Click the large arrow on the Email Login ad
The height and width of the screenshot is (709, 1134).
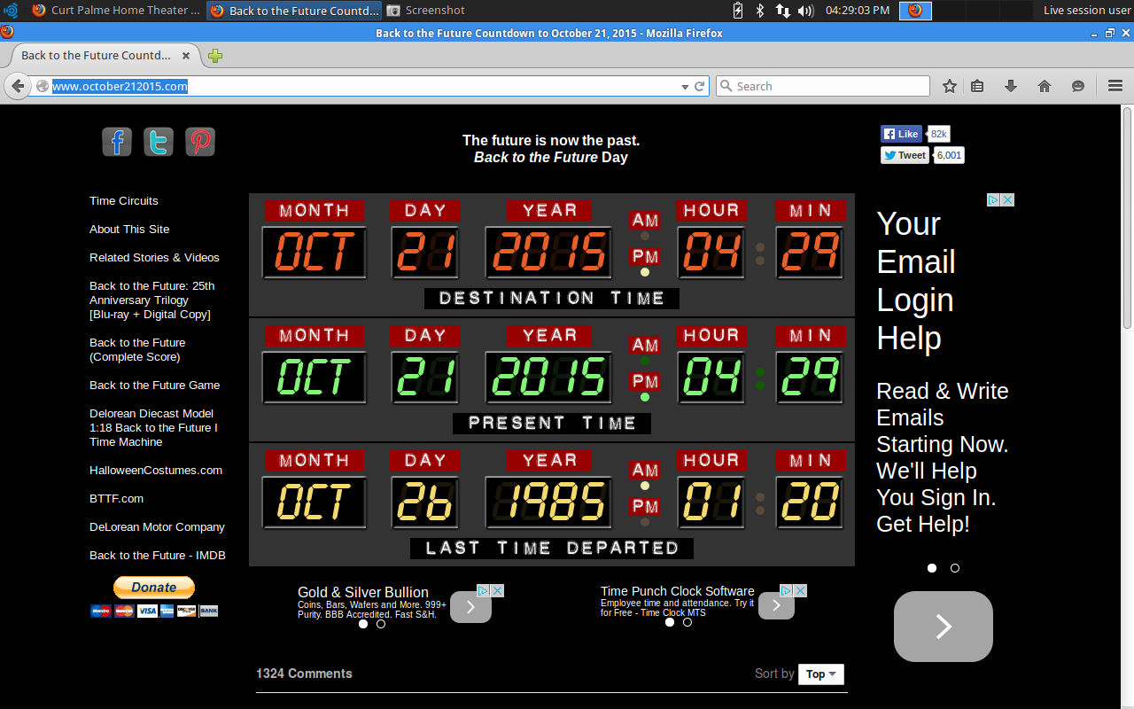pos(944,627)
